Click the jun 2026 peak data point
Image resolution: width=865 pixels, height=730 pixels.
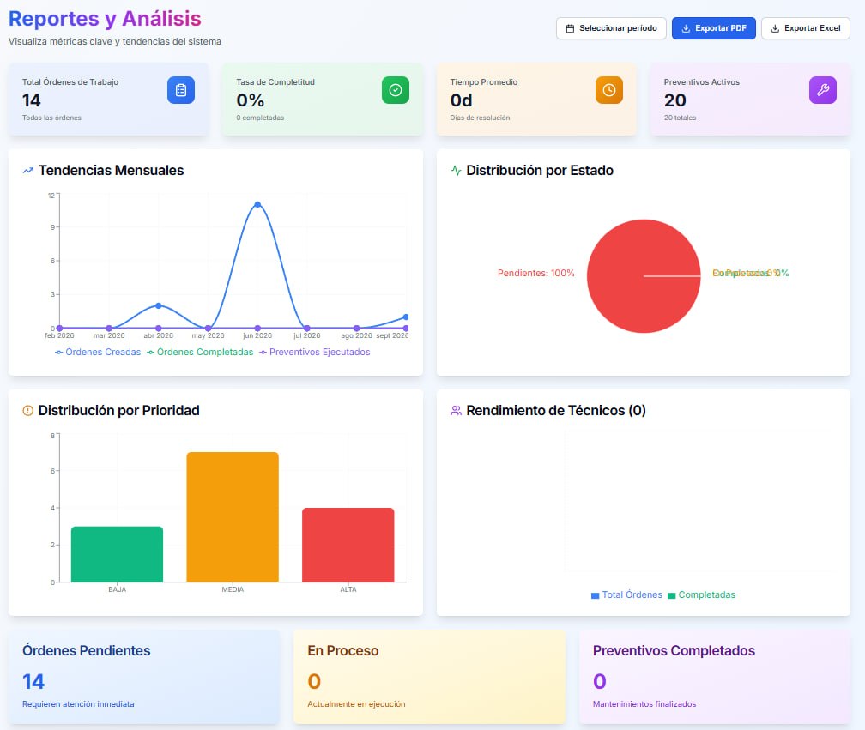[x=257, y=204]
